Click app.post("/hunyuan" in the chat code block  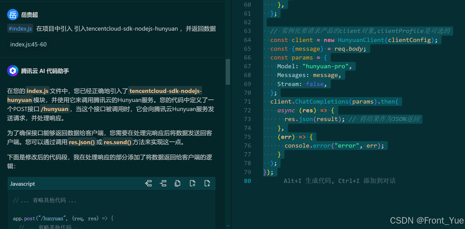pyautogui.click(x=39, y=218)
